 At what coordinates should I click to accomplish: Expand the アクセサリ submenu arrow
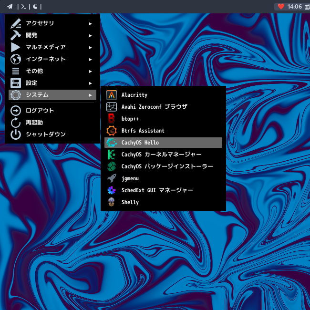click(90, 24)
